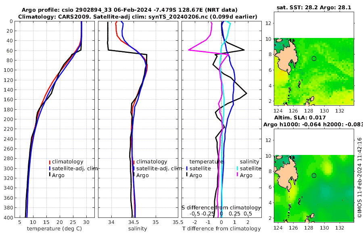This screenshot has width=363, height=234.
Task: Click cyan satellite salinity legend marker
Action: [237, 168]
